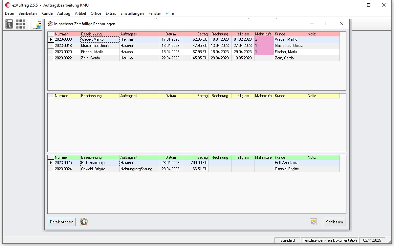Click amount 66,51 EU cell
The width and height of the screenshot is (394, 246).
(x=195, y=169)
